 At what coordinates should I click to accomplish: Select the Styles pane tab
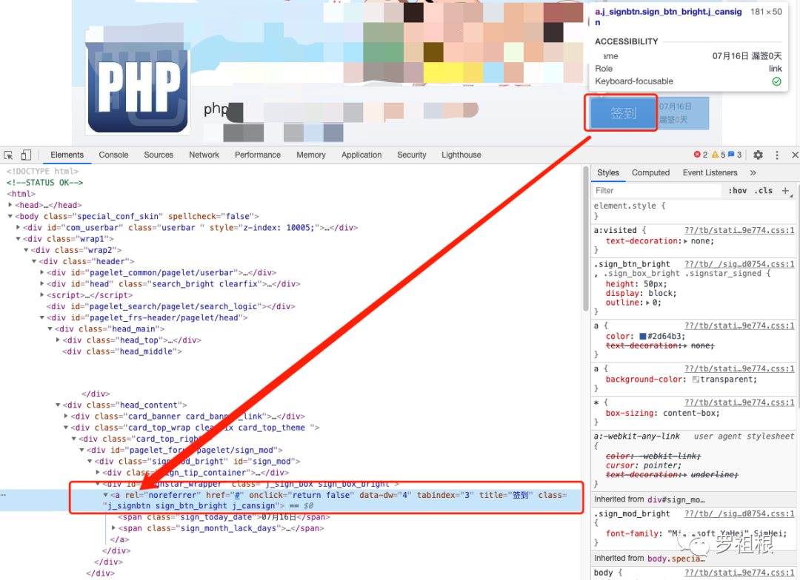click(x=608, y=173)
